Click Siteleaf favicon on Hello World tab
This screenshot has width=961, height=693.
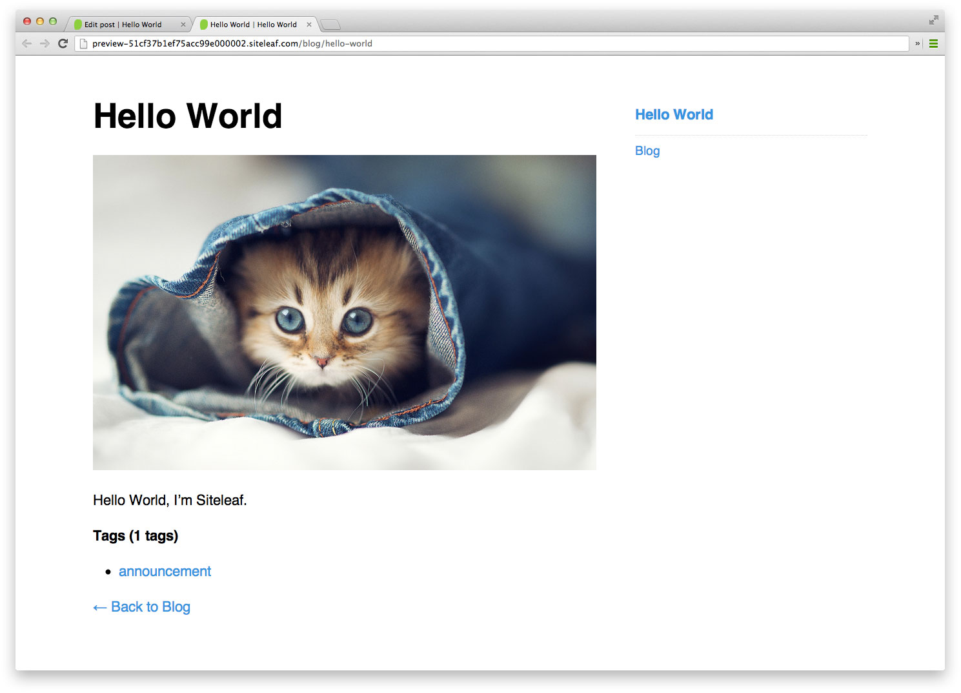point(204,25)
